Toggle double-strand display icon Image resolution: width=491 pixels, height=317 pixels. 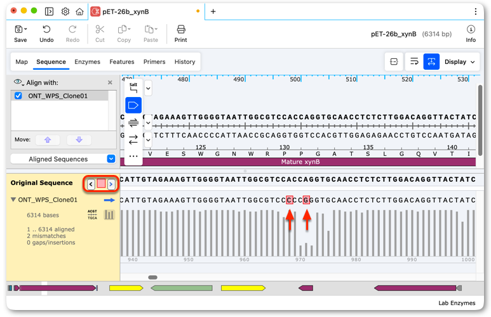coord(133,122)
